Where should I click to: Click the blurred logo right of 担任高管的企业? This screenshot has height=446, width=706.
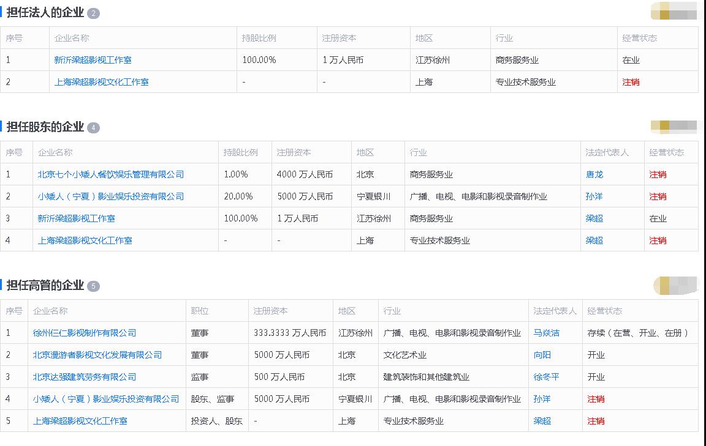click(675, 286)
